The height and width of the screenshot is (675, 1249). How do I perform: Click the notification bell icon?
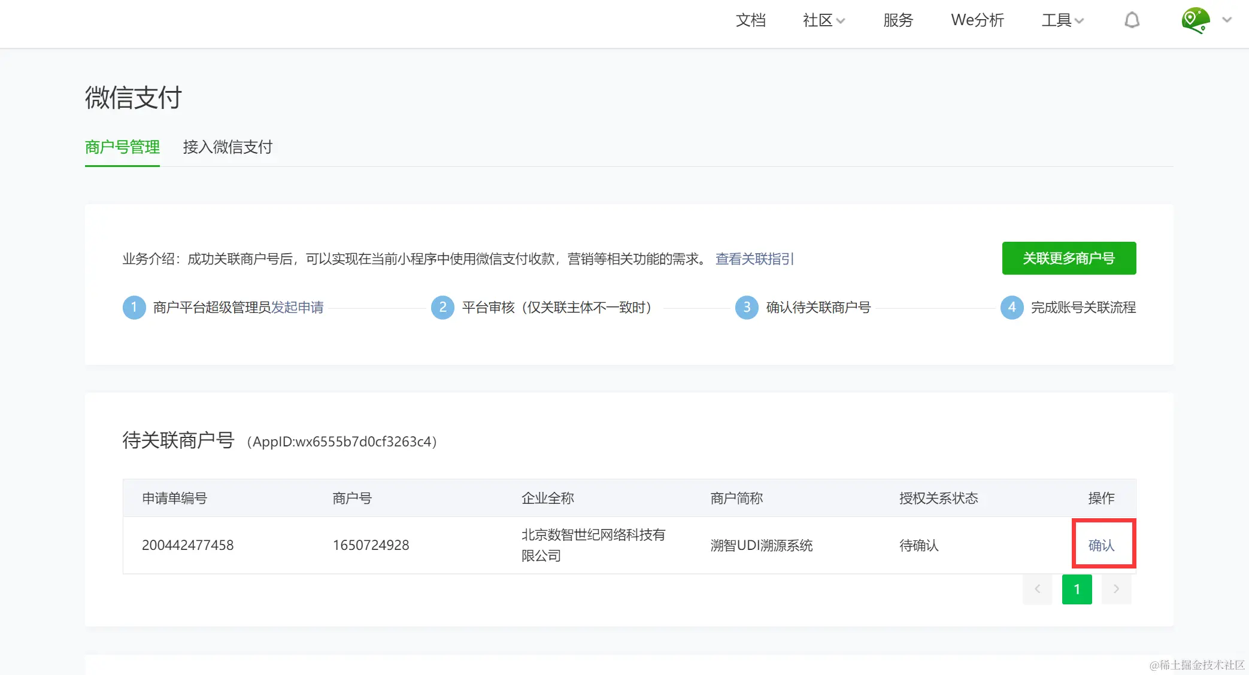pyautogui.click(x=1132, y=20)
